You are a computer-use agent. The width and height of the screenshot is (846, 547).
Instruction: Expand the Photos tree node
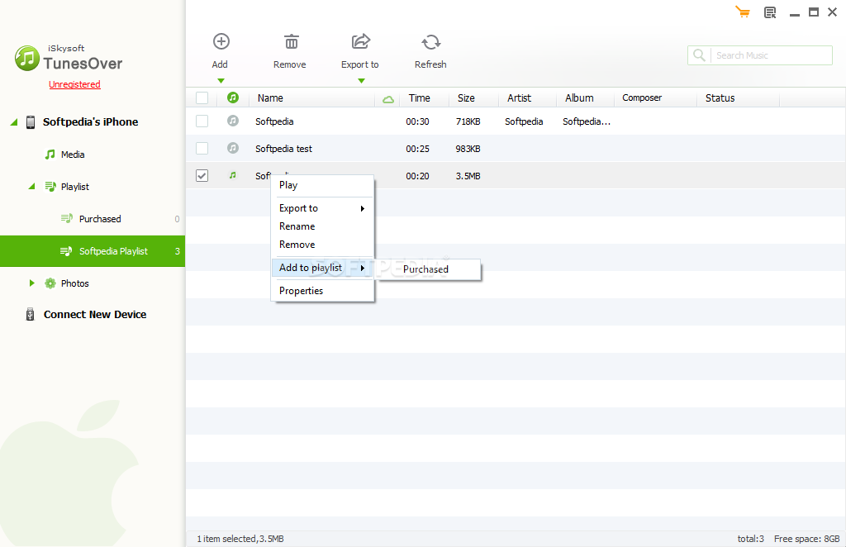(32, 283)
